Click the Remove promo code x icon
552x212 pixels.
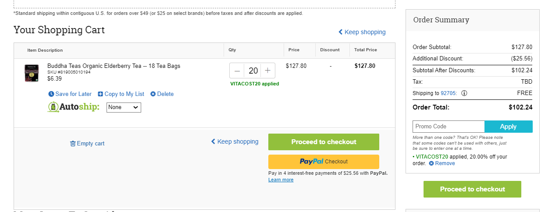(x=431, y=163)
